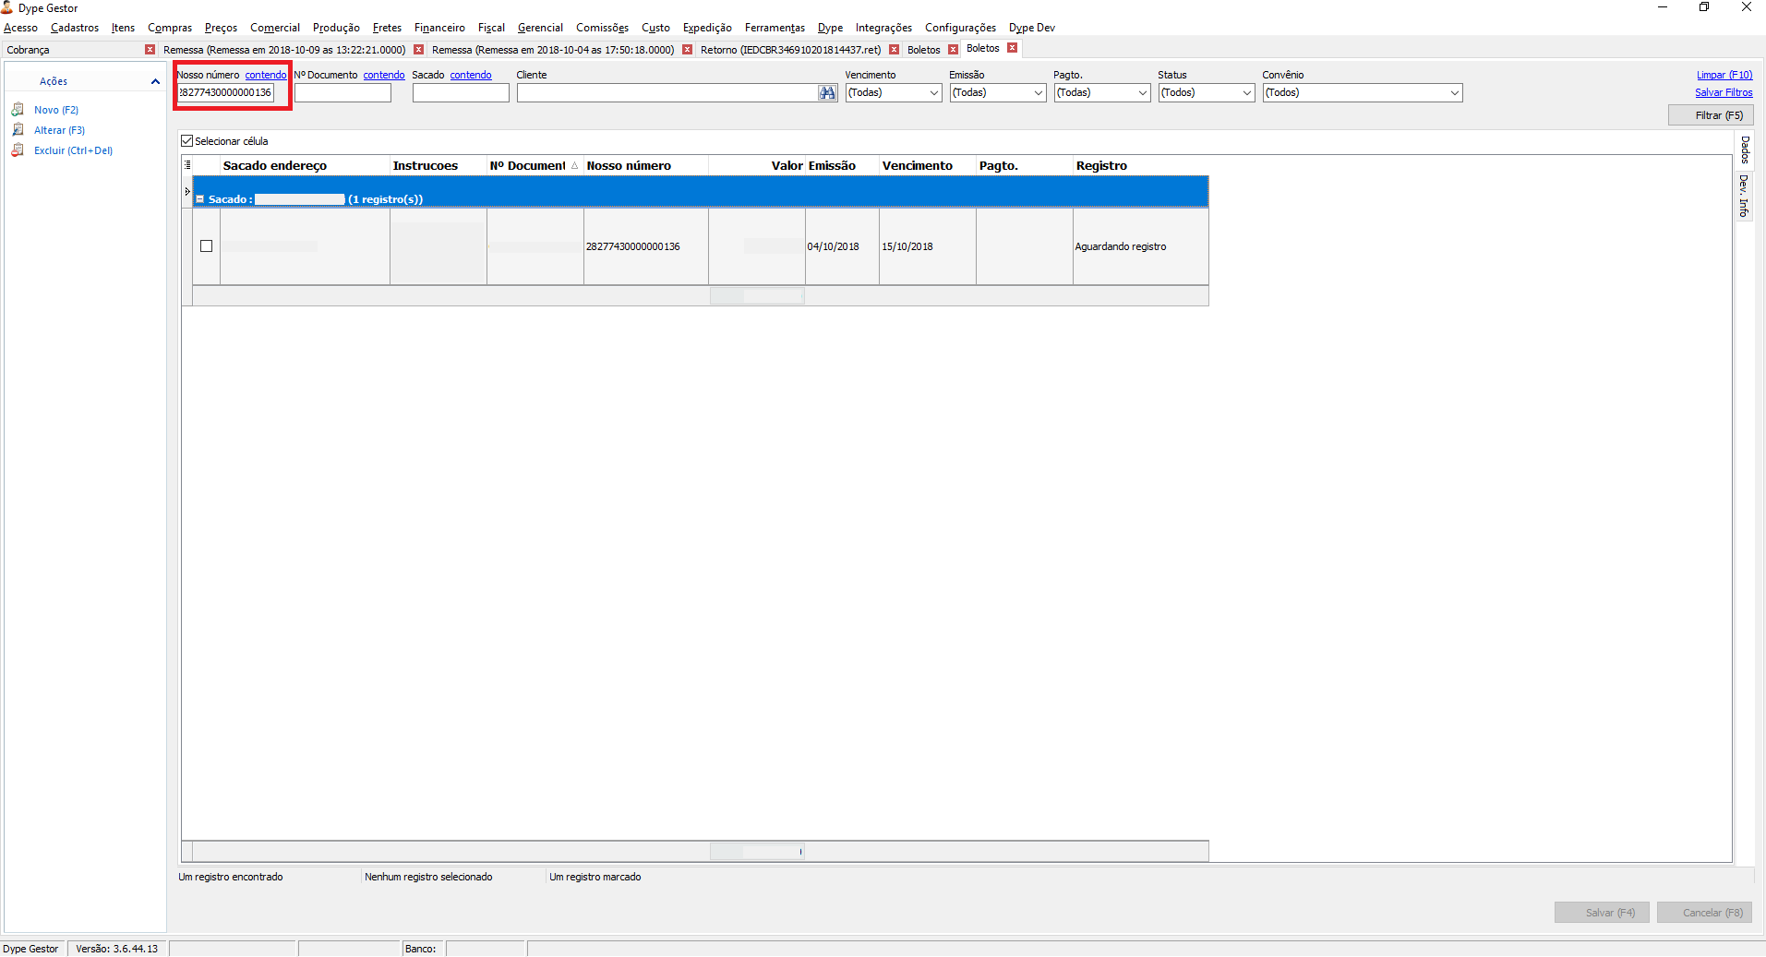Sort by Valor column header
Screen dimensions: 1766x957
(x=756, y=166)
